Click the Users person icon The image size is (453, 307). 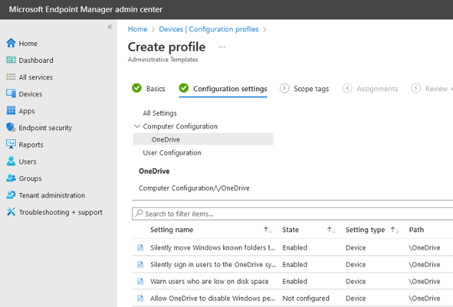[11, 161]
